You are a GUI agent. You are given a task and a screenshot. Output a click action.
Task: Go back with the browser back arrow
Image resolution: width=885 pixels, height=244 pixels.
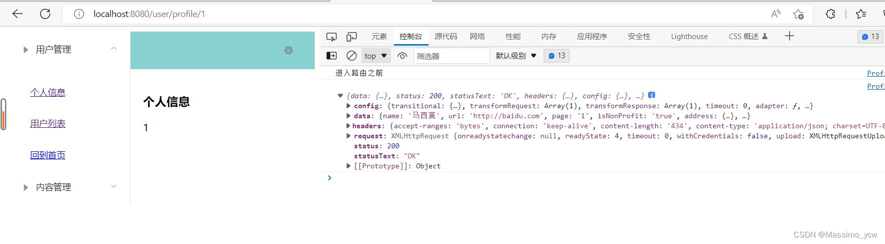pos(18,14)
